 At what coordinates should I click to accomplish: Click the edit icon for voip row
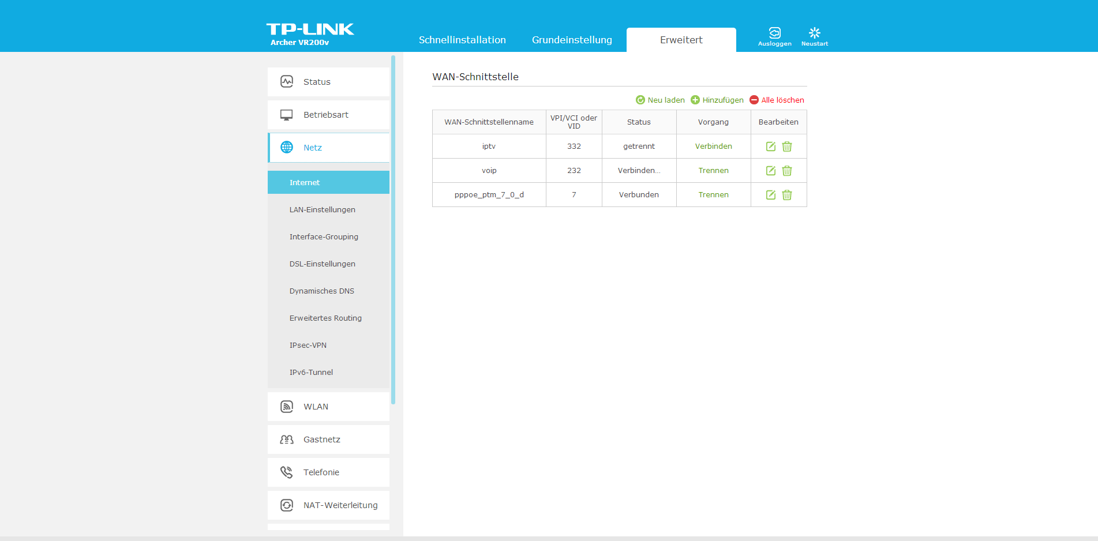(x=770, y=171)
